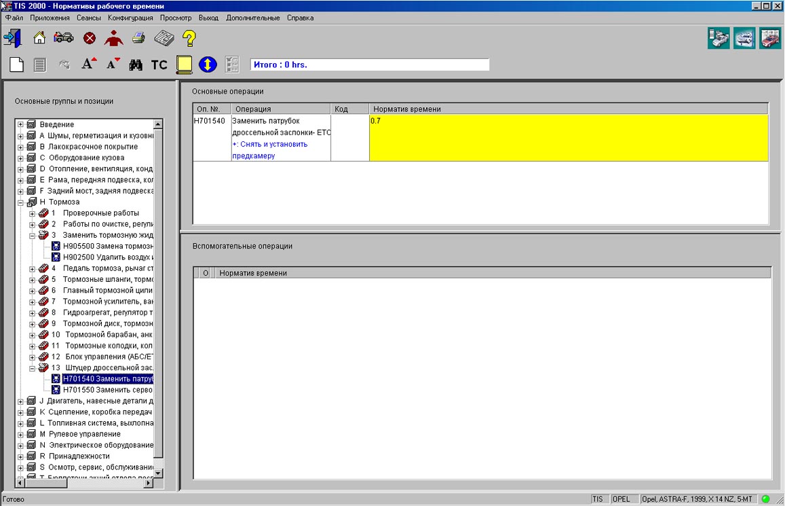Click the red circle X cancel icon
The width and height of the screenshot is (785, 506).
coord(90,38)
